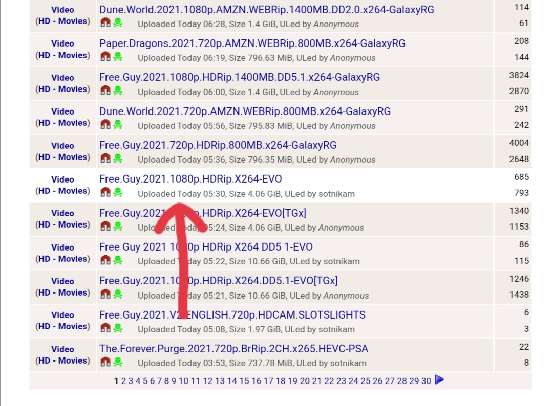Click green skull icon for Free.Guy X264-EVO[TGx] 4.06 GiB
Image resolution: width=553 pixels, height=406 pixels.
[118, 226]
